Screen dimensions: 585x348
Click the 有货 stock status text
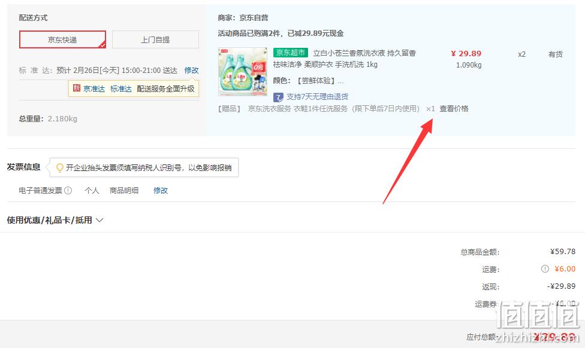556,54
